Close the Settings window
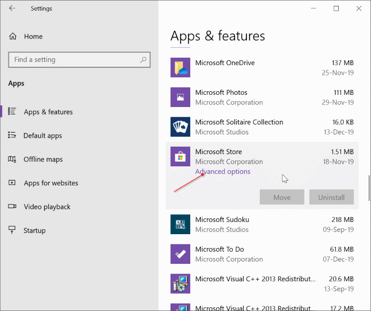 [359, 8]
